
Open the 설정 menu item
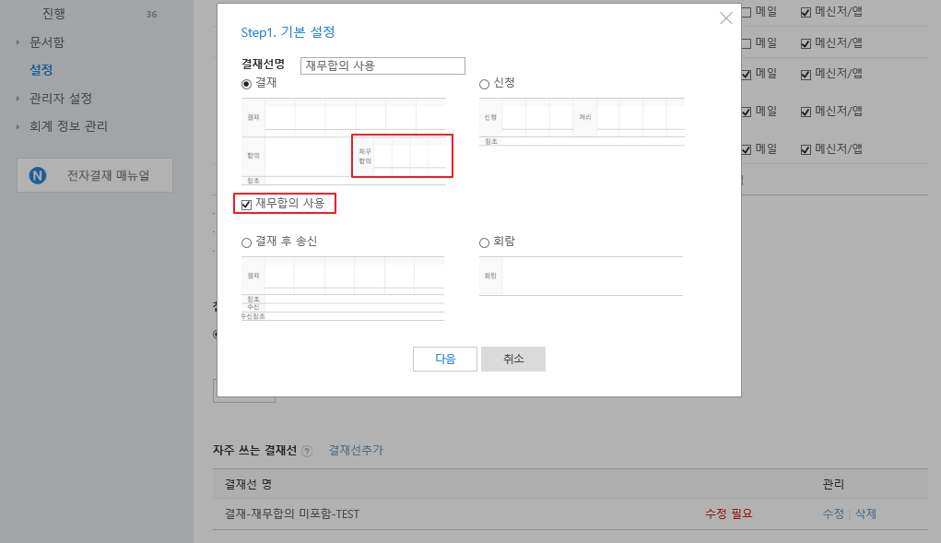(41, 70)
